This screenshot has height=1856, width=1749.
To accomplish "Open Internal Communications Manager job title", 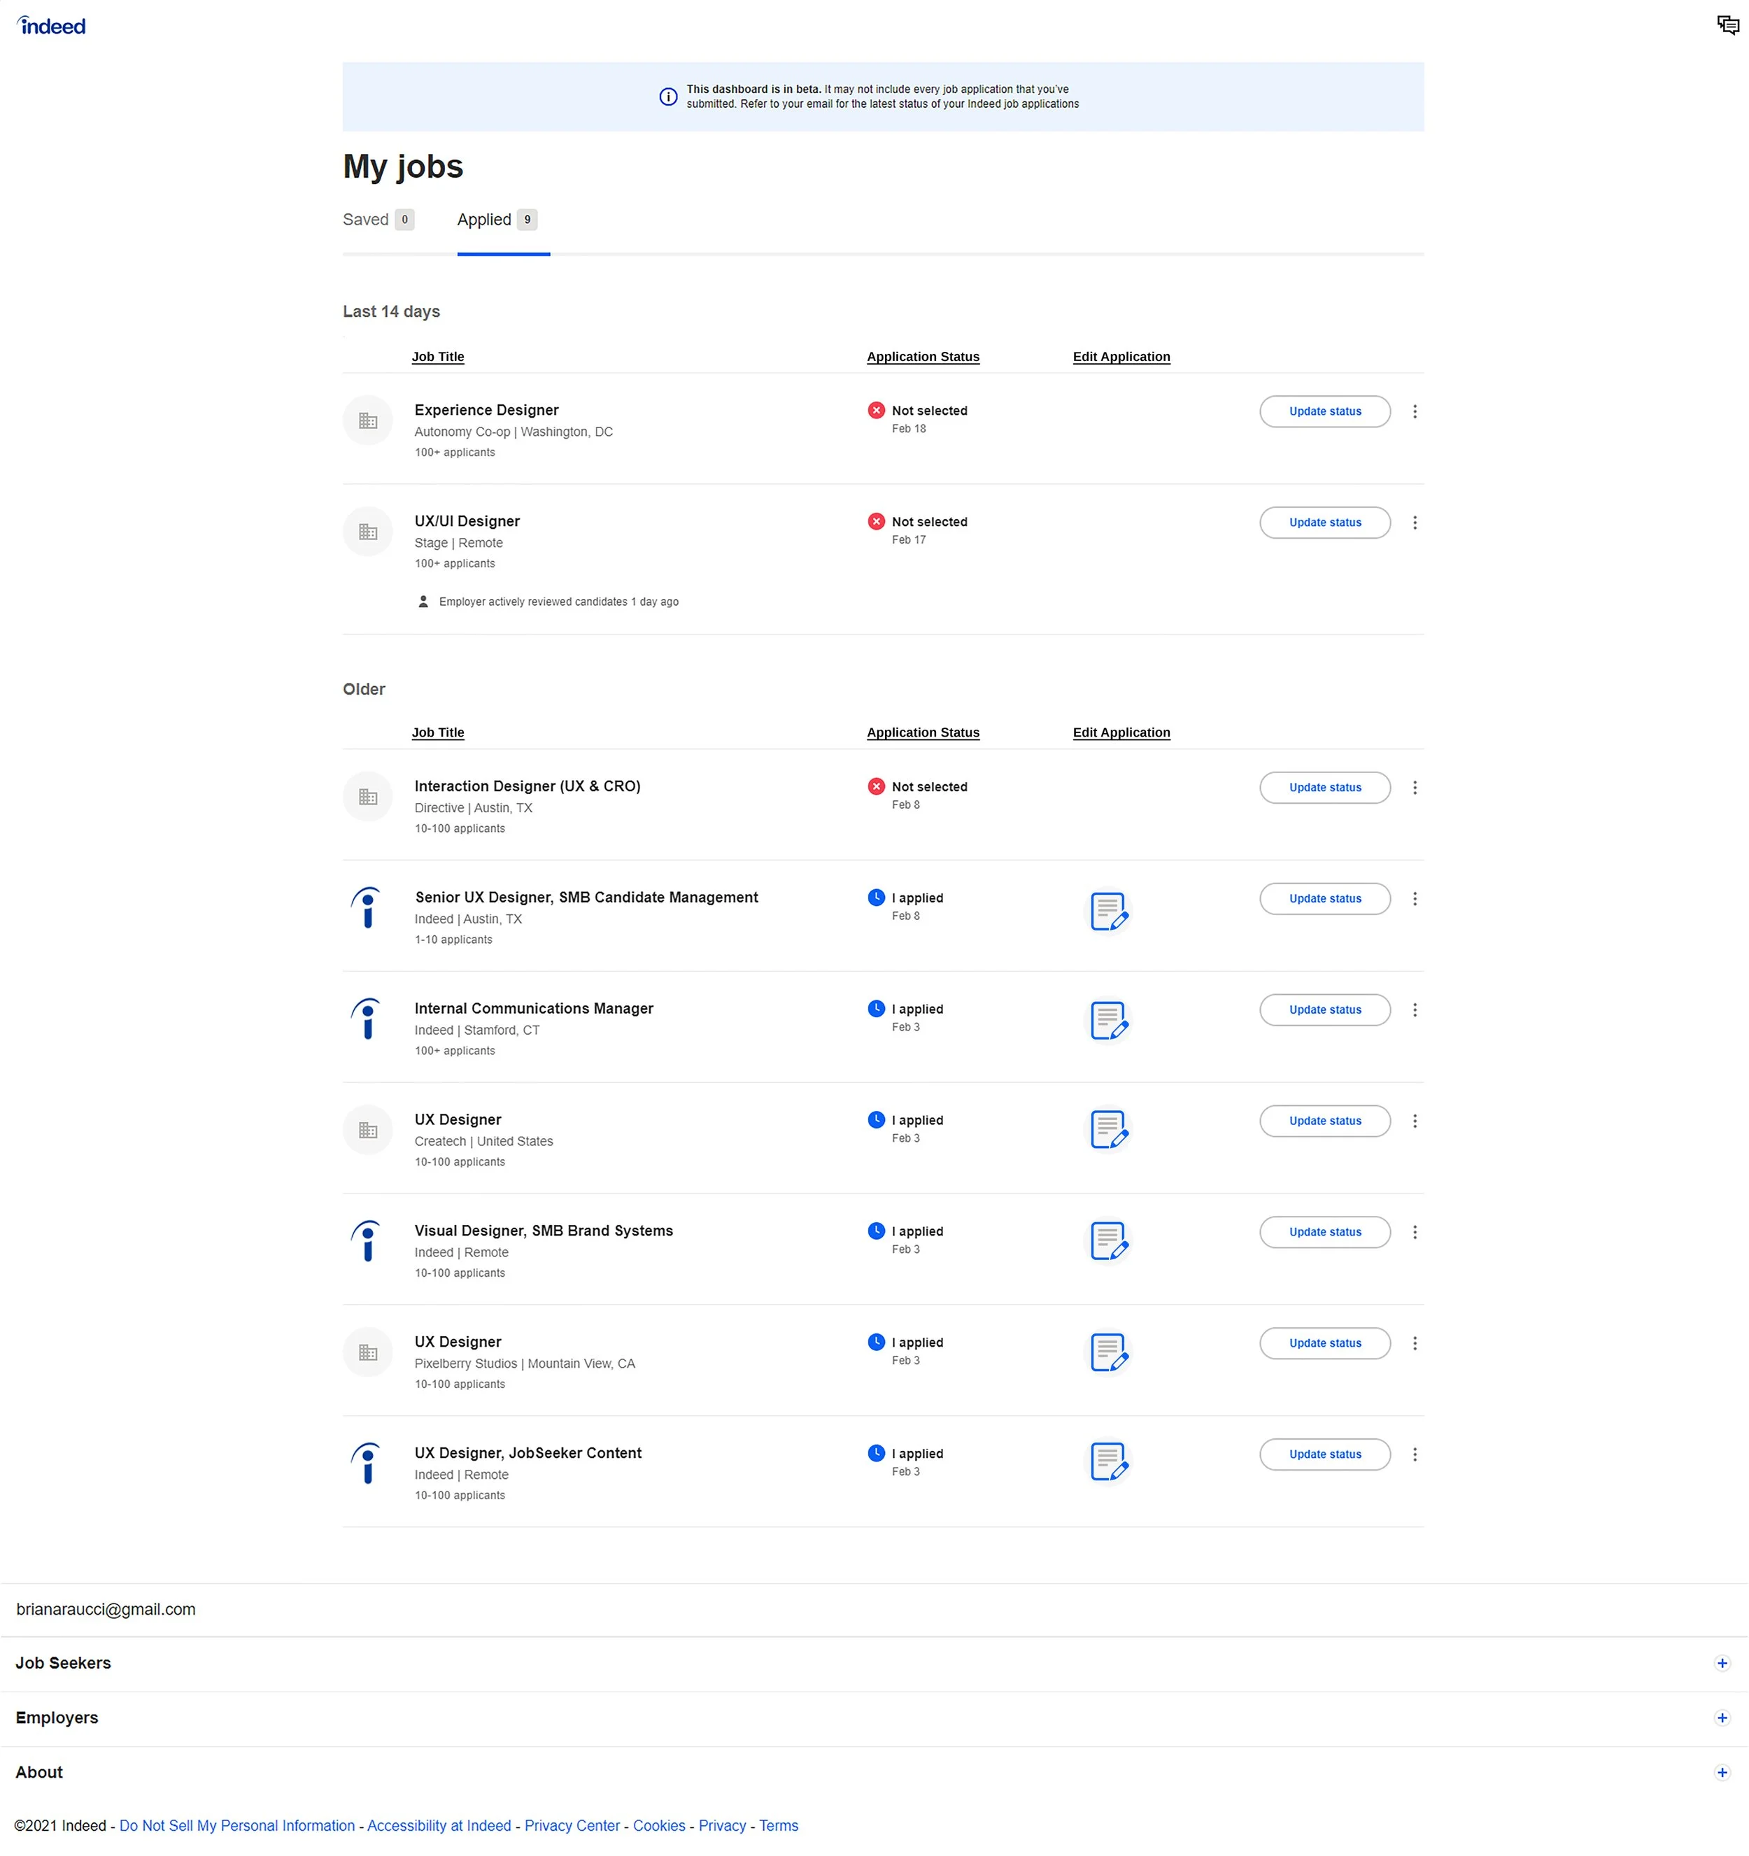I will pos(534,1010).
